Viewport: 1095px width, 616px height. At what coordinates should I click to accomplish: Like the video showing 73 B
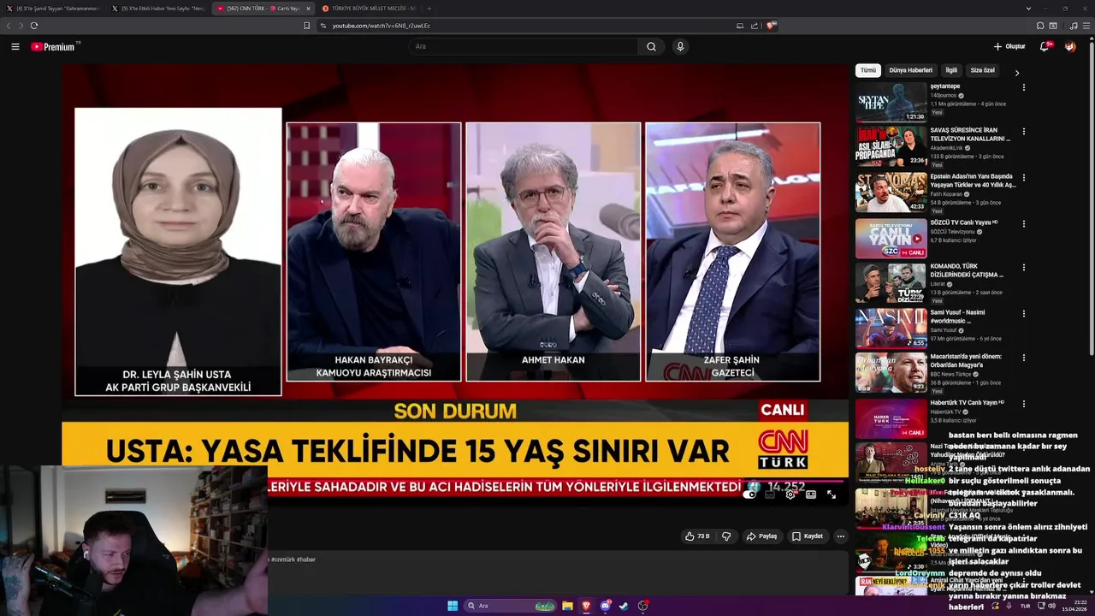(x=698, y=536)
